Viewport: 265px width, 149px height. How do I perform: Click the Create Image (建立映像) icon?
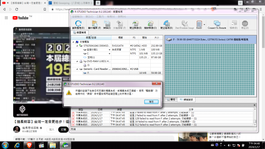[135, 25]
